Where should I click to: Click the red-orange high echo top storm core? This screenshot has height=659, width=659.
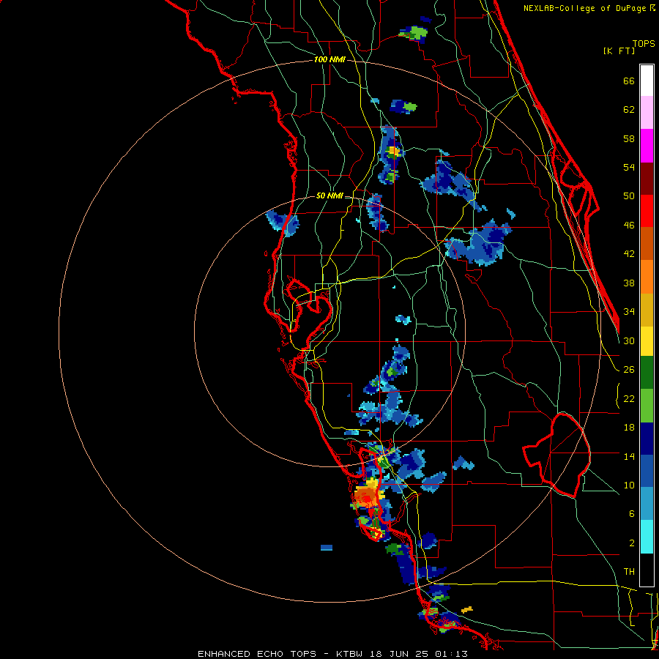pos(368,496)
